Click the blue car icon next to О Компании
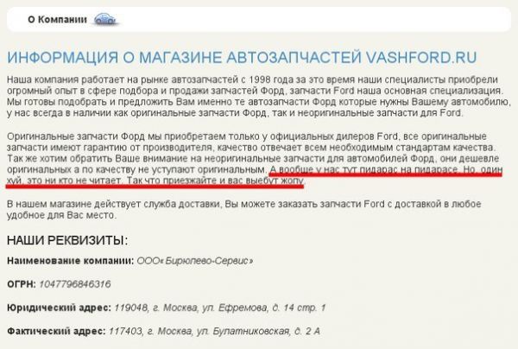Image resolution: width=518 pixels, height=349 pixels. click(x=105, y=19)
